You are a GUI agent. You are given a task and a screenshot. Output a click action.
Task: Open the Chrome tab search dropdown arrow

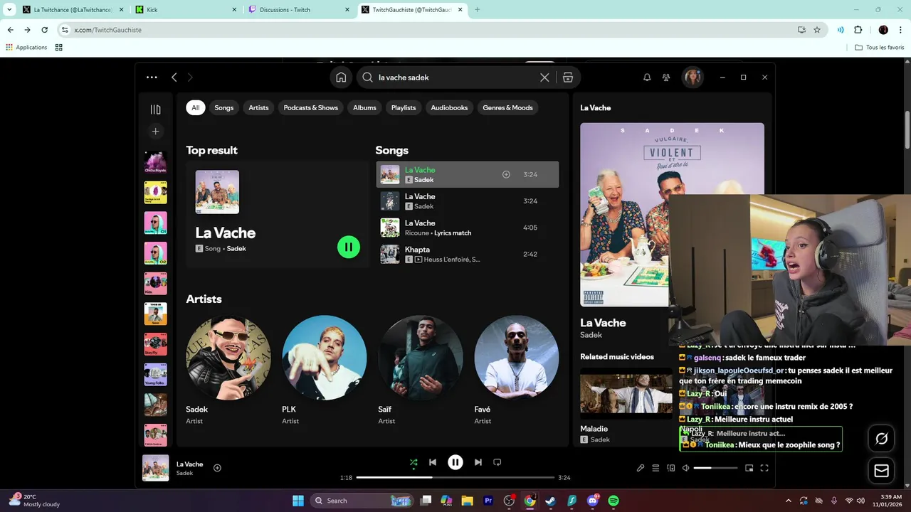tap(9, 10)
